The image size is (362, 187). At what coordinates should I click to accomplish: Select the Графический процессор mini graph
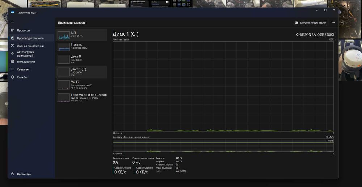pos(63,97)
